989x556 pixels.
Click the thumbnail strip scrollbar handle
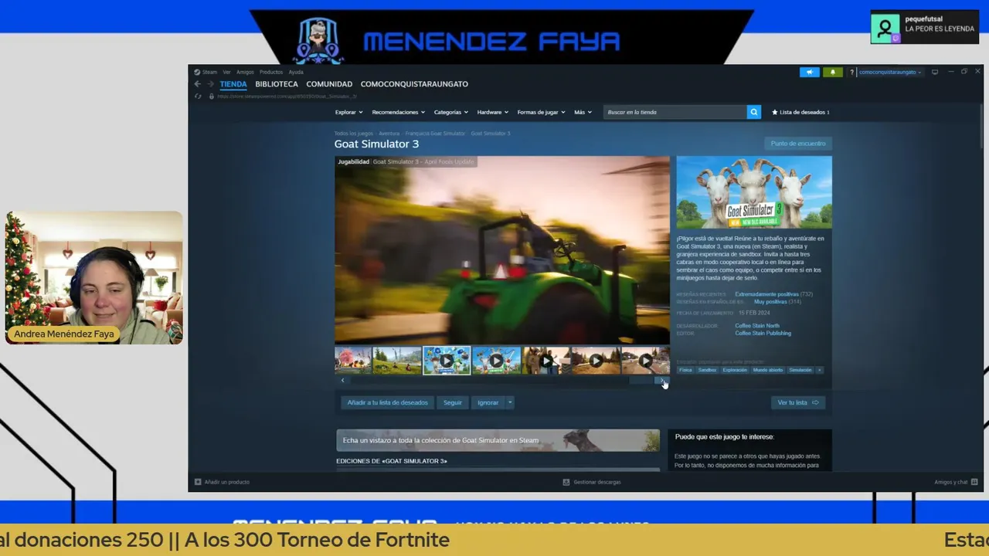pos(641,380)
